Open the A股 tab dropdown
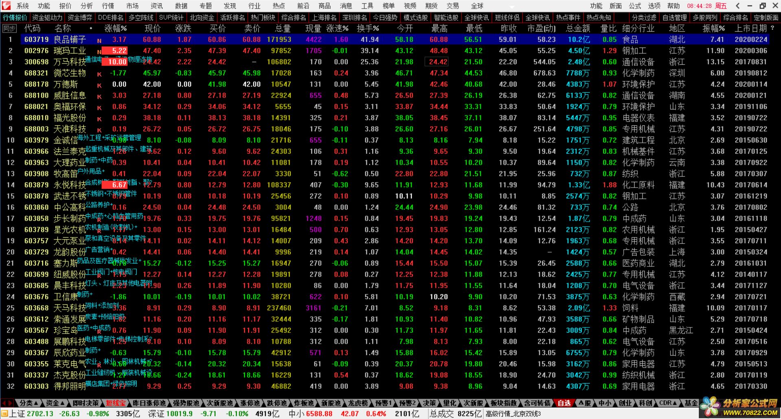 pyautogui.click(x=585, y=403)
